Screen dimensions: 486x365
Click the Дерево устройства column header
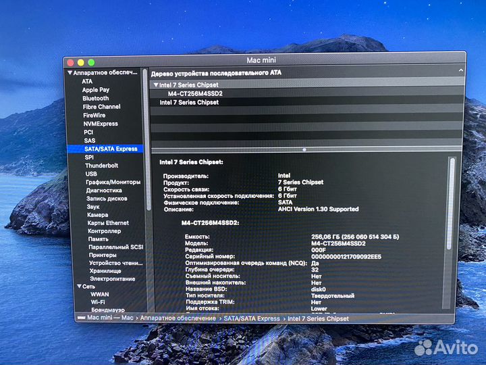(216, 73)
